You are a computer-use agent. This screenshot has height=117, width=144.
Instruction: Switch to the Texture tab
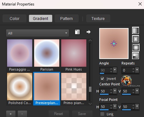click(x=98, y=18)
